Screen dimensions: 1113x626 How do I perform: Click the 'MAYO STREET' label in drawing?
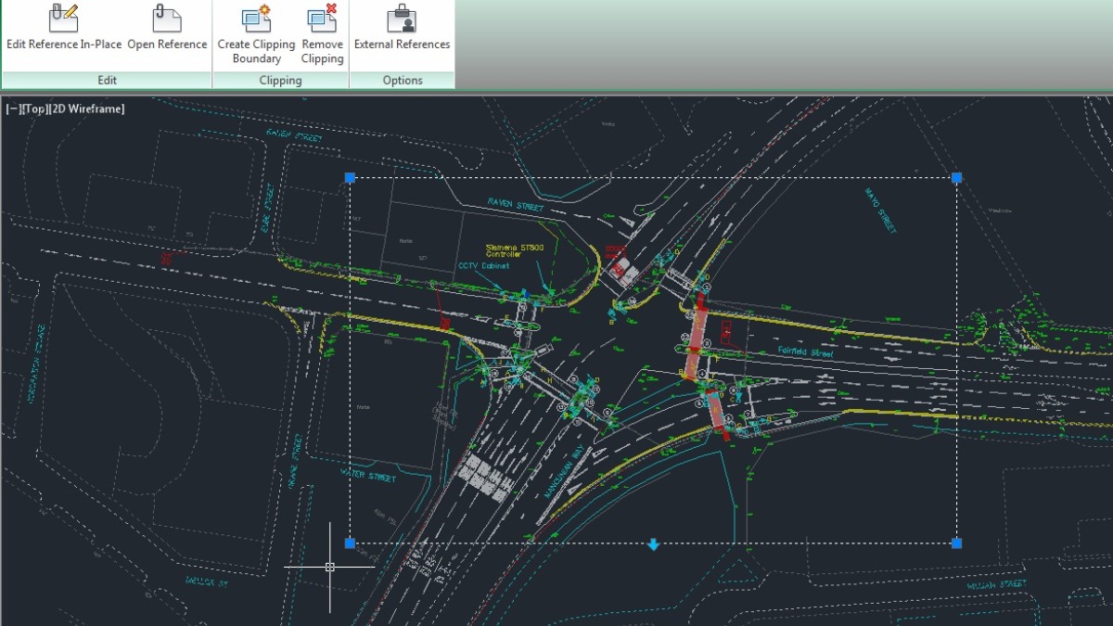click(x=880, y=211)
